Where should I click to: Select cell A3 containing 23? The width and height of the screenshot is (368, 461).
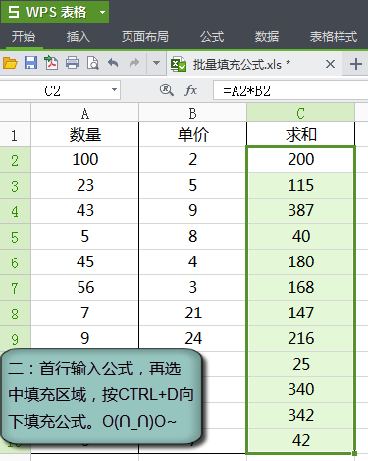click(85, 186)
